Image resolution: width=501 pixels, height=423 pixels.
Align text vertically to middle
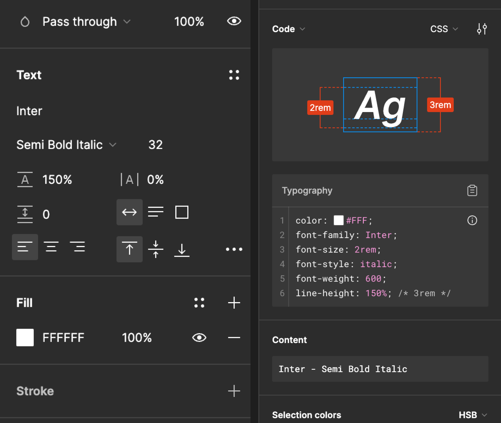click(156, 249)
